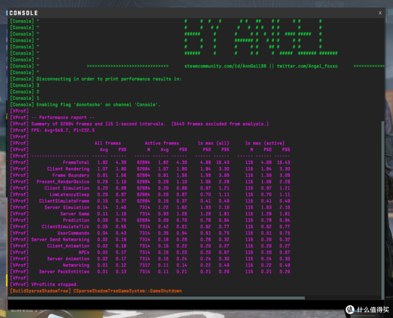Click the 'VProfLite stopped.' line
Viewport: 393px width, 318px height.
point(44,284)
